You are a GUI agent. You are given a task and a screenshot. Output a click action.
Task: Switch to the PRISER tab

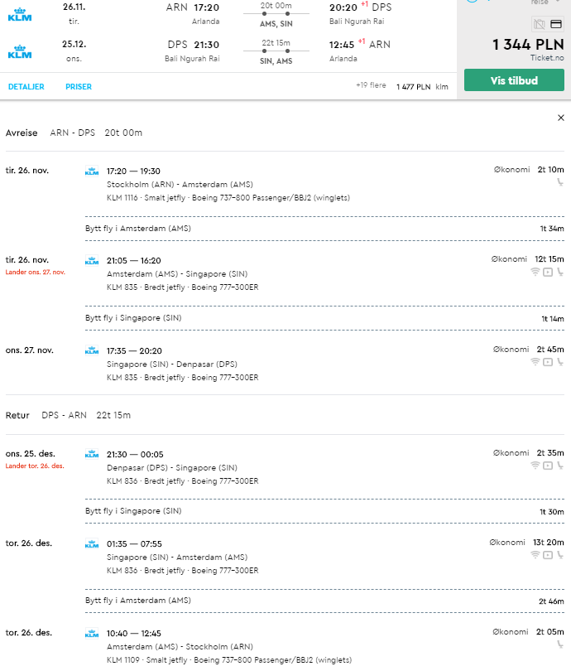(79, 86)
